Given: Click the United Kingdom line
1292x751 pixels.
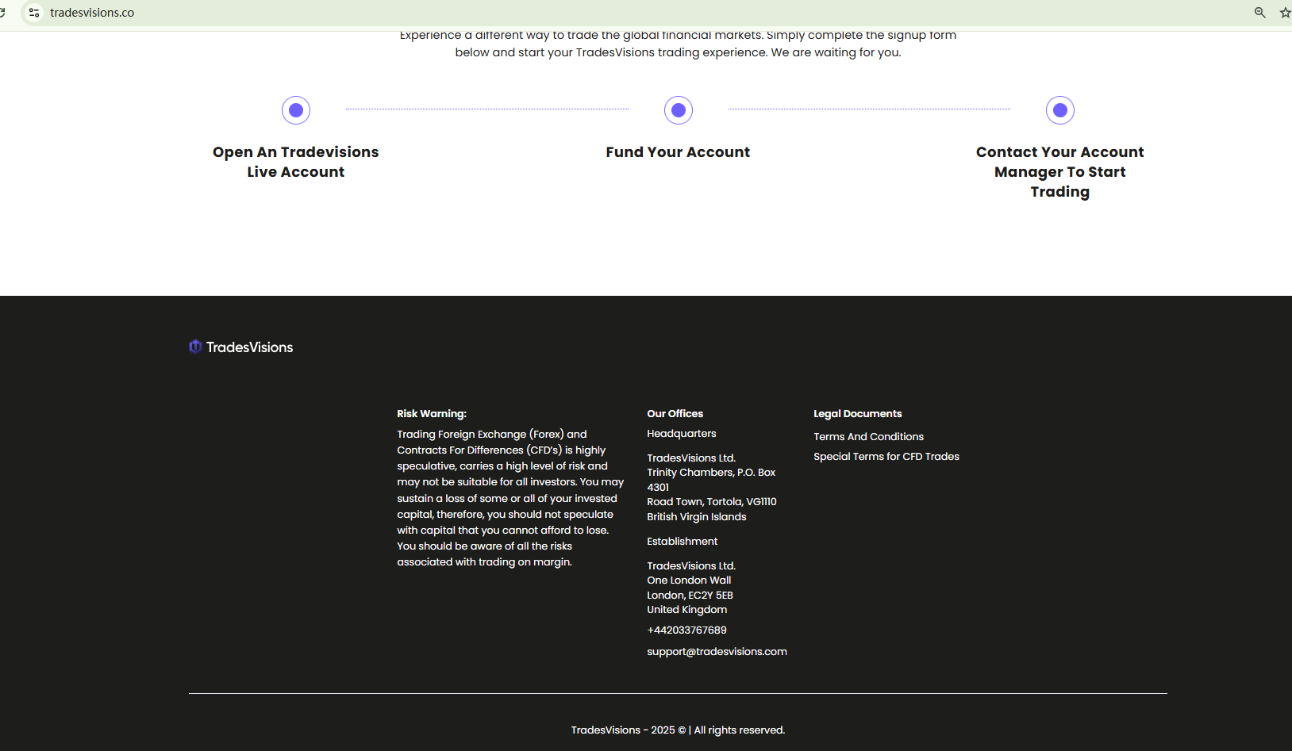Looking at the screenshot, I should click(686, 610).
